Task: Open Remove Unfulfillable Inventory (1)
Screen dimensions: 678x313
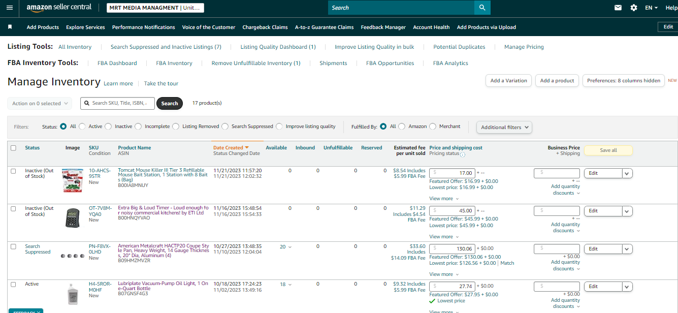Action: (256, 63)
